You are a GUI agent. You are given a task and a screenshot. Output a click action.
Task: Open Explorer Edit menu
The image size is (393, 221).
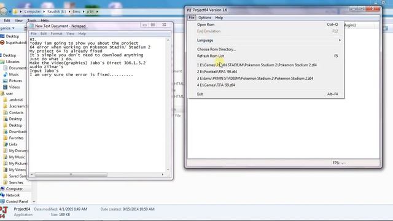[x=7, y=20]
